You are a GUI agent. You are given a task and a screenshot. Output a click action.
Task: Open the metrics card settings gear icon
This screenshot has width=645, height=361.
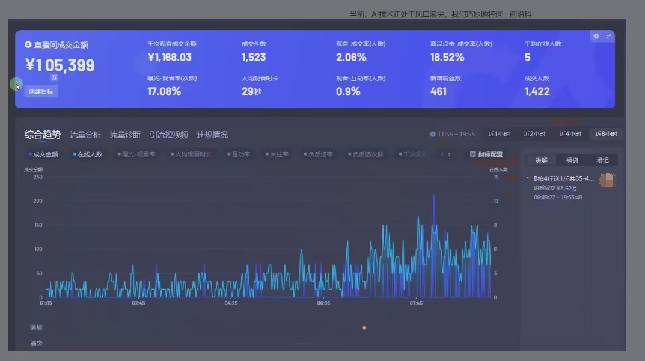pos(596,36)
